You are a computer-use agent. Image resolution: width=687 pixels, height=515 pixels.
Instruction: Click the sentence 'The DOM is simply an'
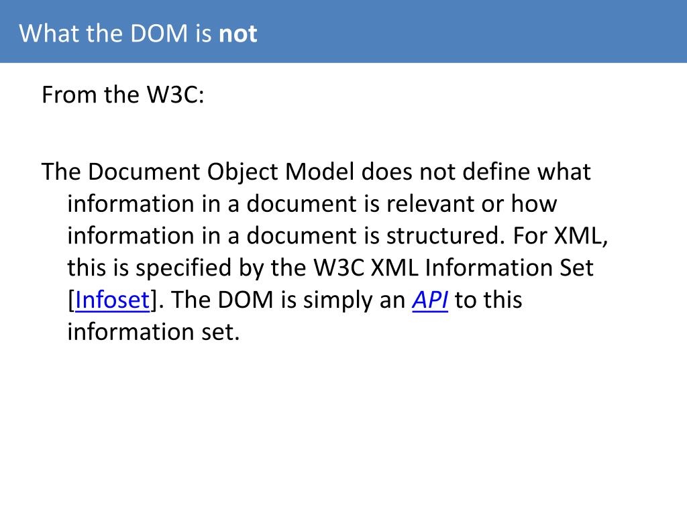click(288, 300)
